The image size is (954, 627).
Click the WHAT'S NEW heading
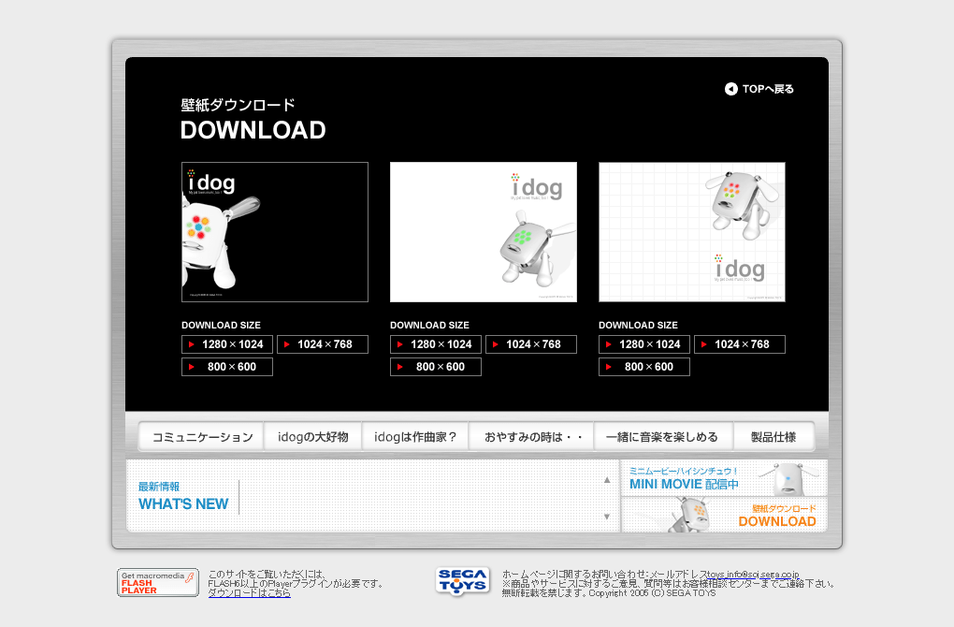coord(183,504)
